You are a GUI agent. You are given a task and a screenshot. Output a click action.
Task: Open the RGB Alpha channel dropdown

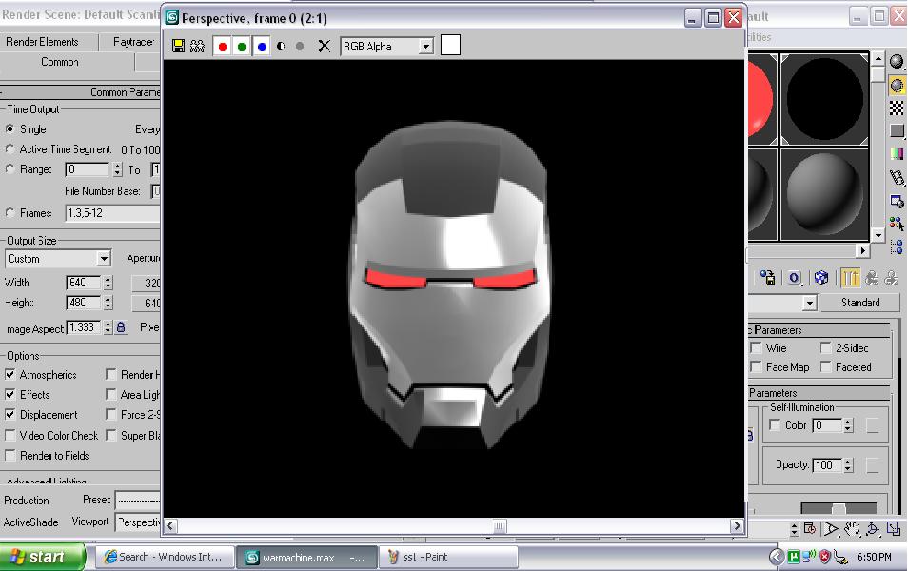point(425,47)
